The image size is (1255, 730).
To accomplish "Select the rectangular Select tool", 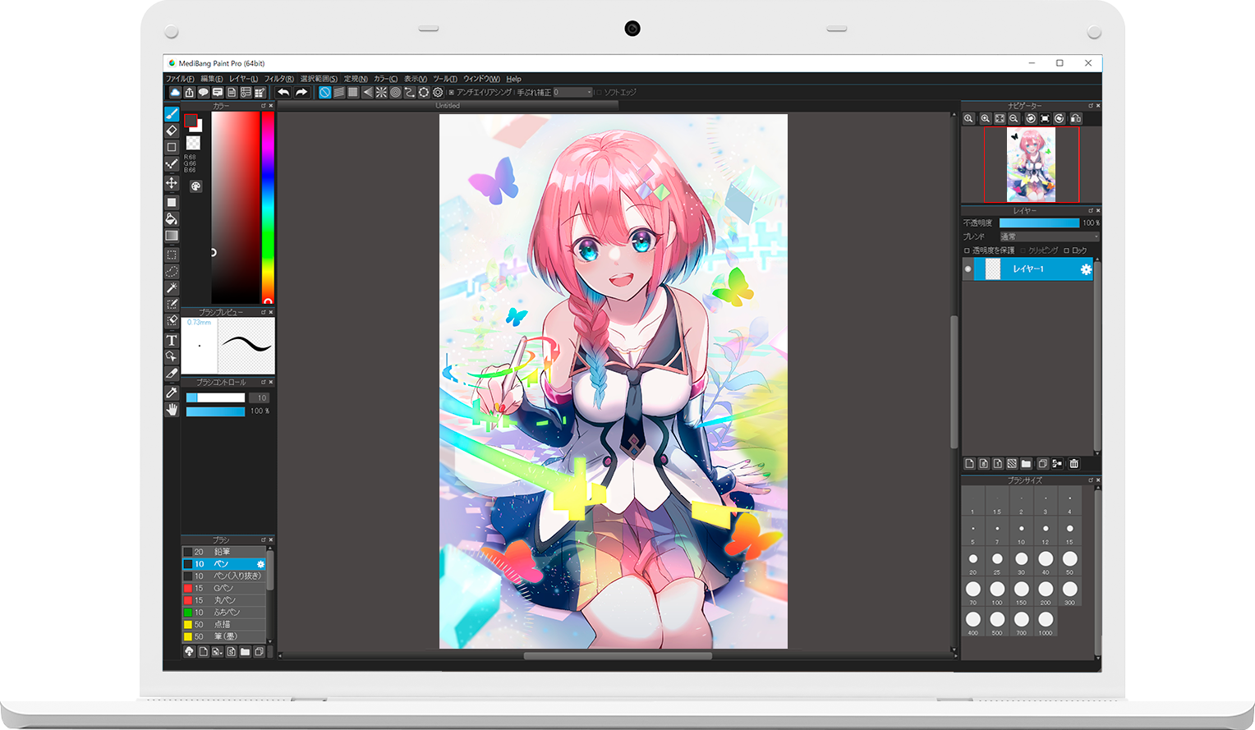I will coord(172,255).
